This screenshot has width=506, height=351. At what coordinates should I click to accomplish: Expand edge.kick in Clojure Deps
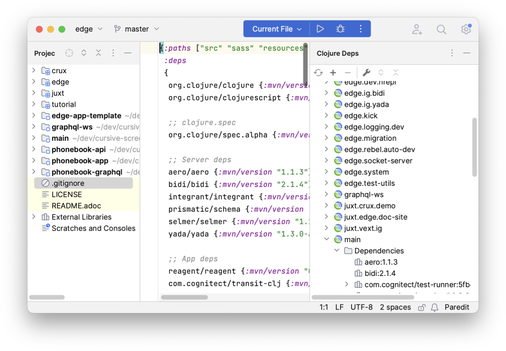(326, 115)
